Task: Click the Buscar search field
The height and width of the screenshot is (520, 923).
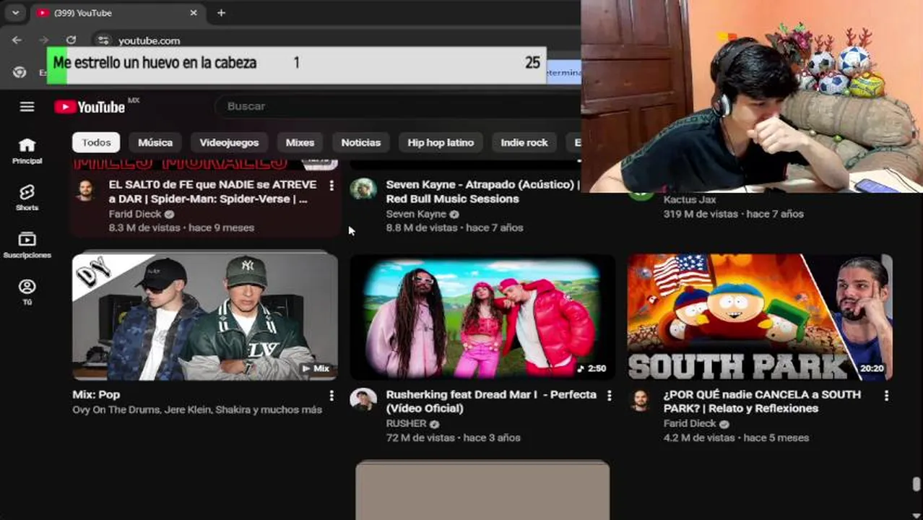Action: coord(397,106)
